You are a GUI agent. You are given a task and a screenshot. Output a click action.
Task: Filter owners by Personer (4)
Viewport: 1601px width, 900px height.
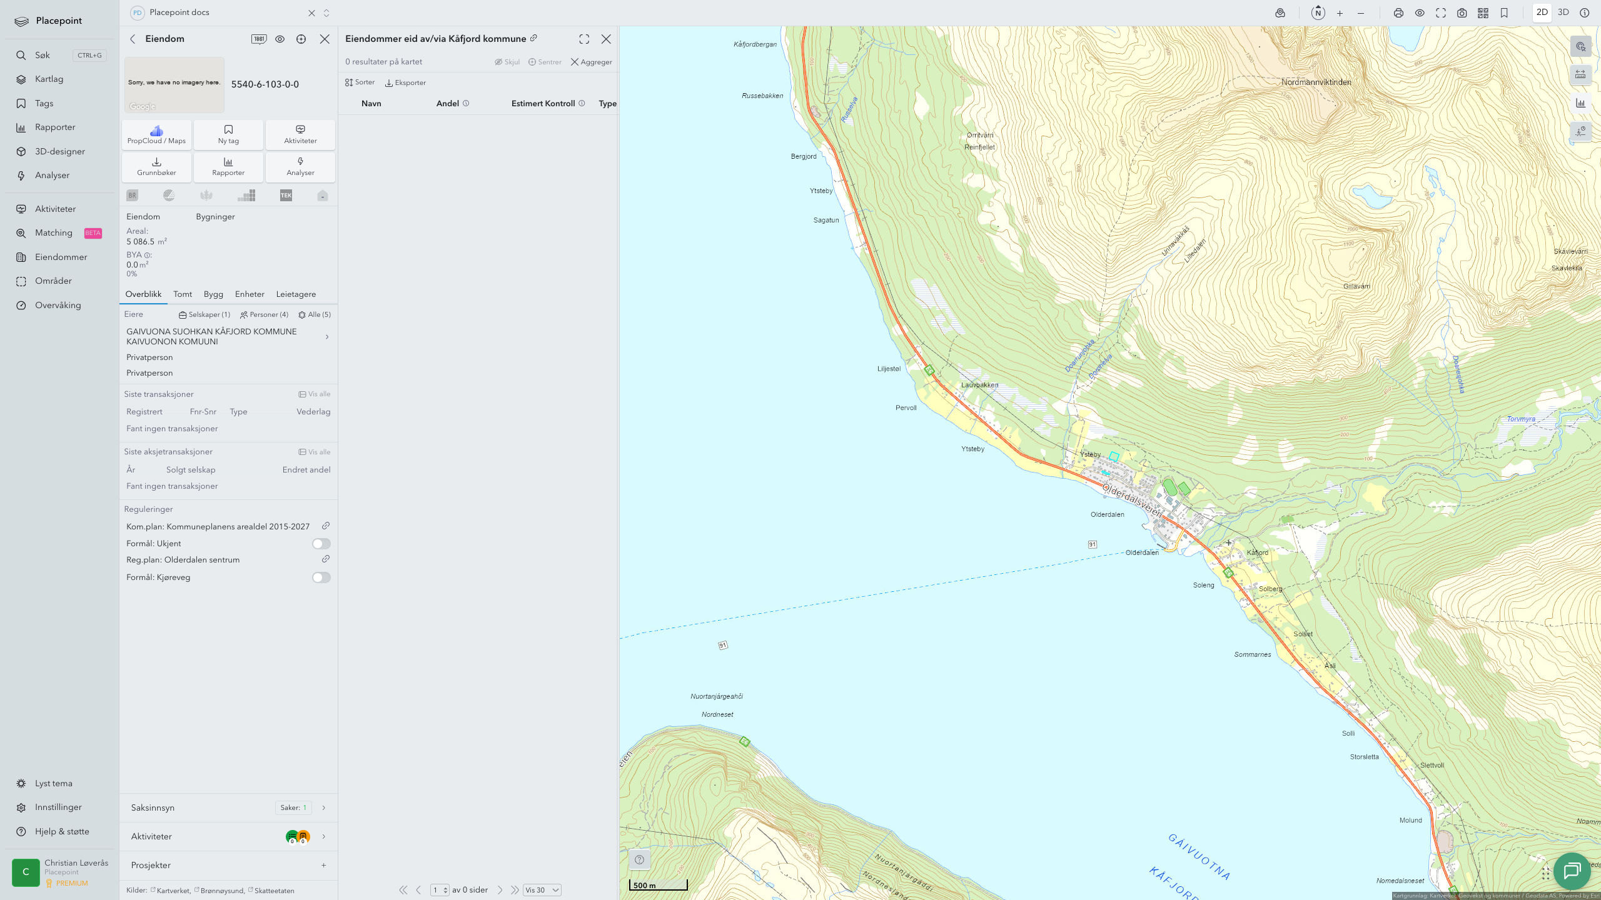tap(264, 314)
